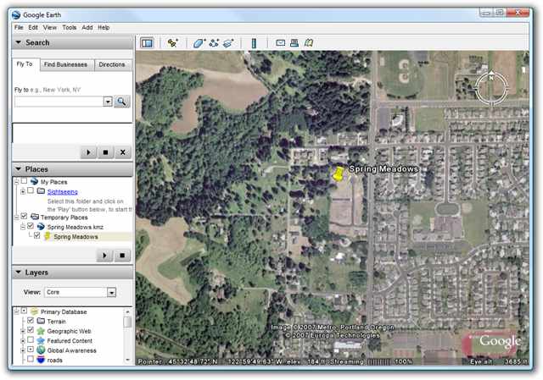Click the Fly To text input field
The width and height of the screenshot is (543, 380).
(x=59, y=102)
